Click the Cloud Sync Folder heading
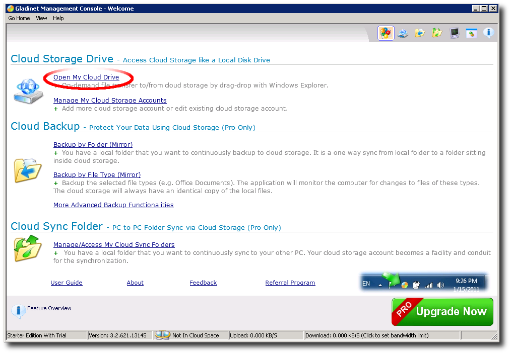This screenshot has height=354, width=511. coord(57,226)
